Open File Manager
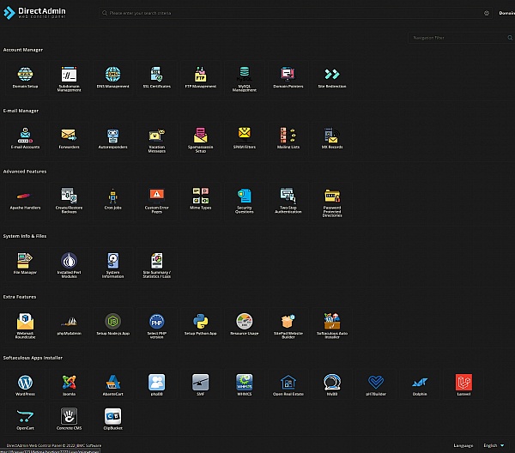 click(x=25, y=264)
